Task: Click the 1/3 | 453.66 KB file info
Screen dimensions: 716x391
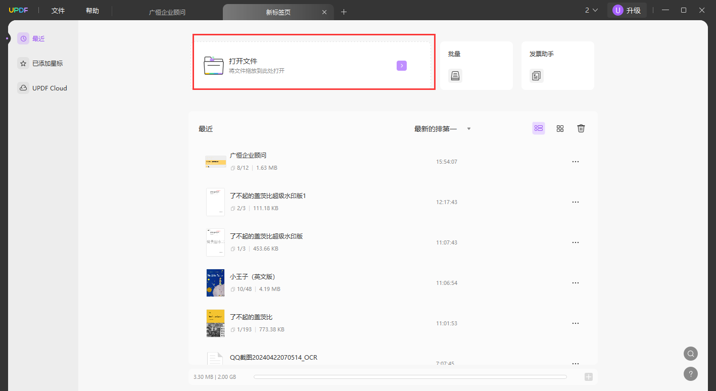Action: click(254, 249)
